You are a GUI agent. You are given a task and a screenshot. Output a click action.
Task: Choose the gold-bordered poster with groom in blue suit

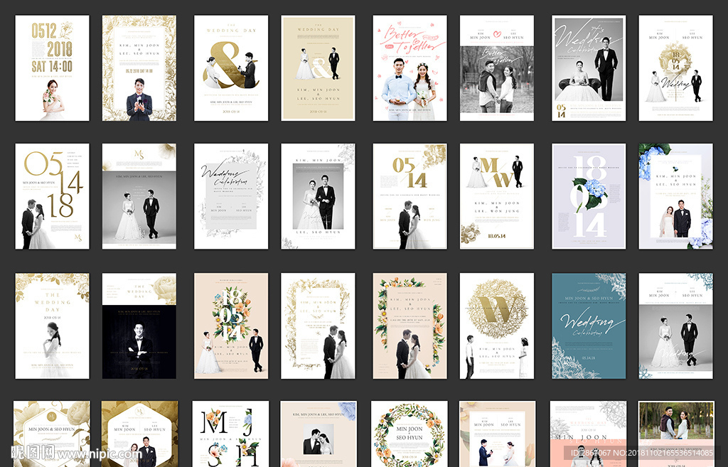(139, 68)
